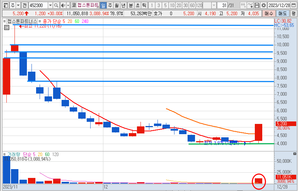Click the 캡스톤파트너스 chart title label

(x=22, y=21)
